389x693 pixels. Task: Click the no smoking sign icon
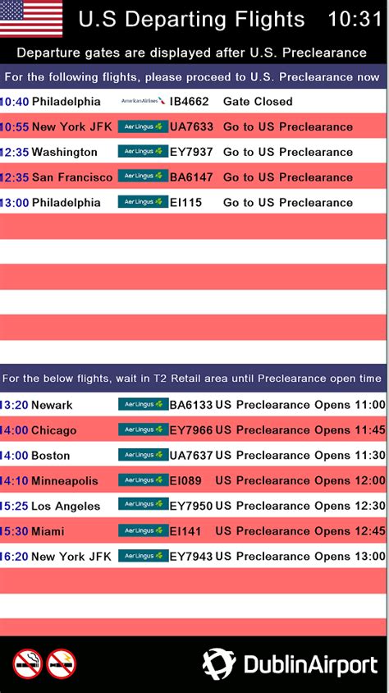[27, 663]
